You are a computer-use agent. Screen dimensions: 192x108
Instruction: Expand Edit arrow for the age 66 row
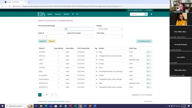(x=151, y=71)
